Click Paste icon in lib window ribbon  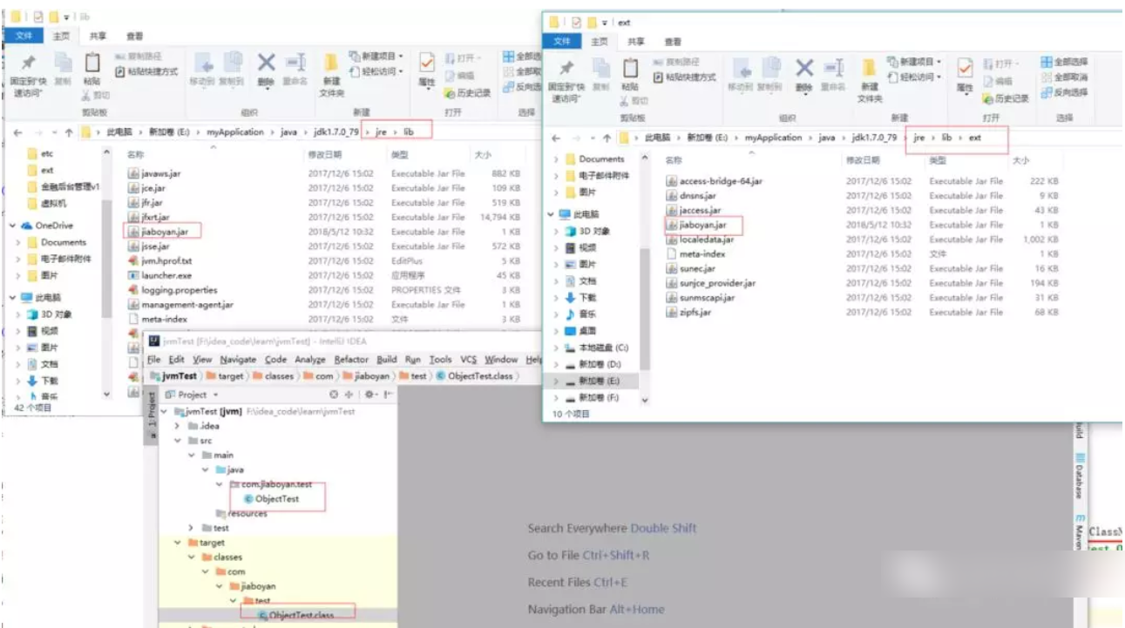coord(91,64)
